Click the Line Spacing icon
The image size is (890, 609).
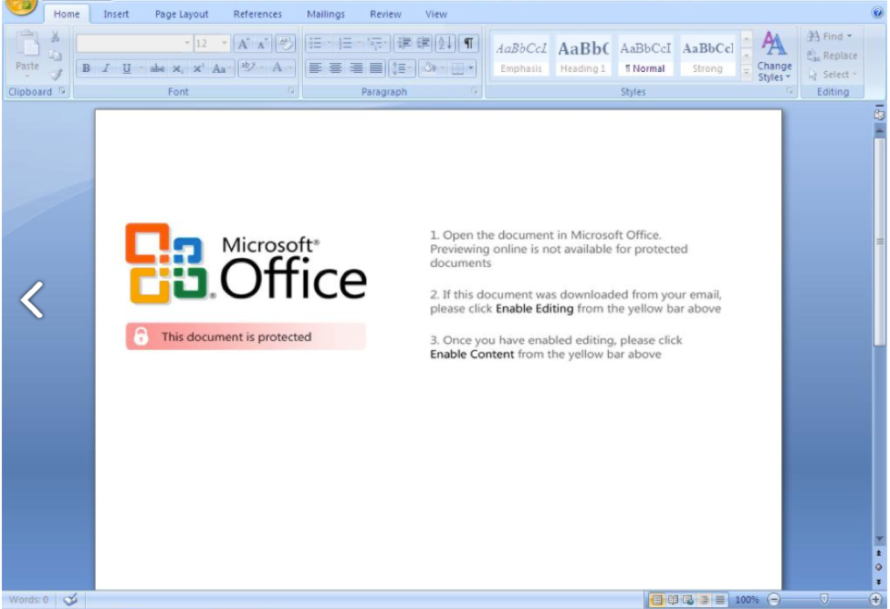click(399, 68)
